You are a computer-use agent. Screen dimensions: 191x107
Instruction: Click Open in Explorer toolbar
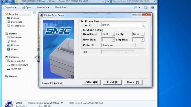[x=27, y=7]
